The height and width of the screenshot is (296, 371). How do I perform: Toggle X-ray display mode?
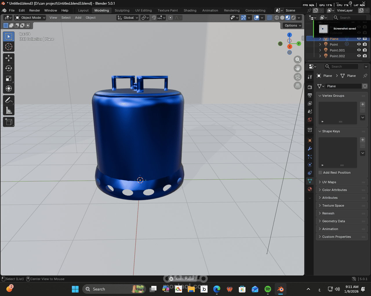269,18
